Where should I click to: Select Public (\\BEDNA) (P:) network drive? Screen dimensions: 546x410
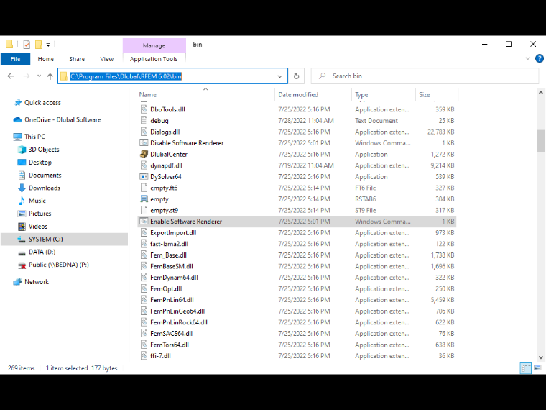(x=58, y=265)
